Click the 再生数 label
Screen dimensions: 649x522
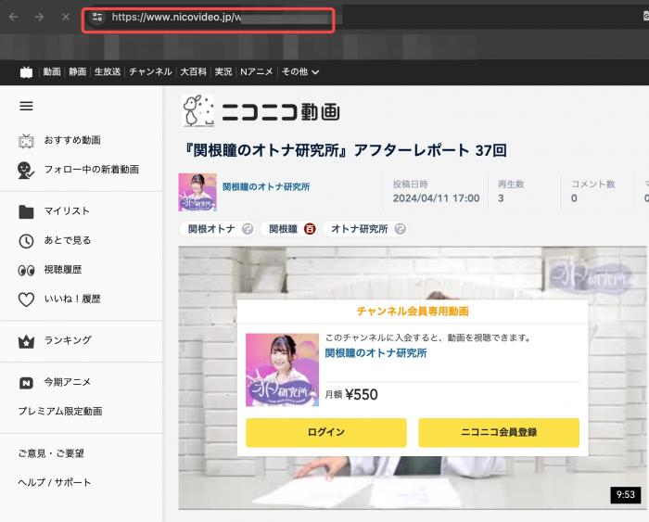point(511,185)
